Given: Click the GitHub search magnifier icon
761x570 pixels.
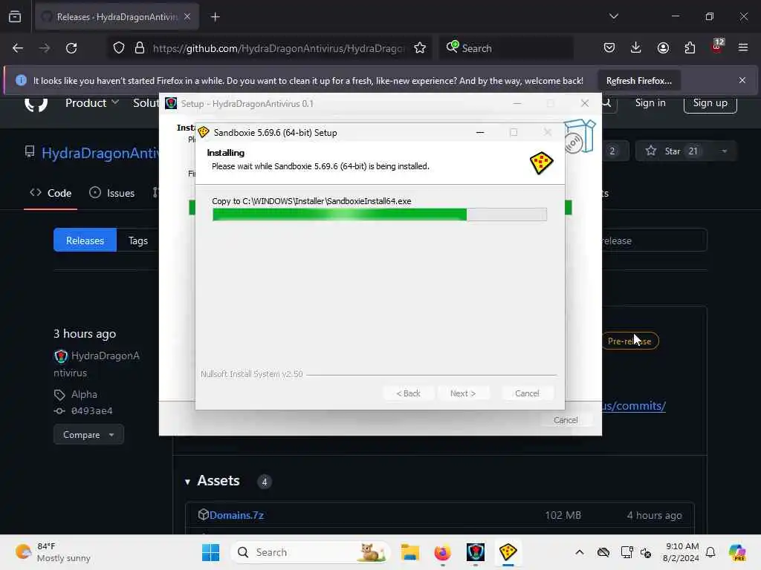Looking at the screenshot, I should (x=606, y=102).
